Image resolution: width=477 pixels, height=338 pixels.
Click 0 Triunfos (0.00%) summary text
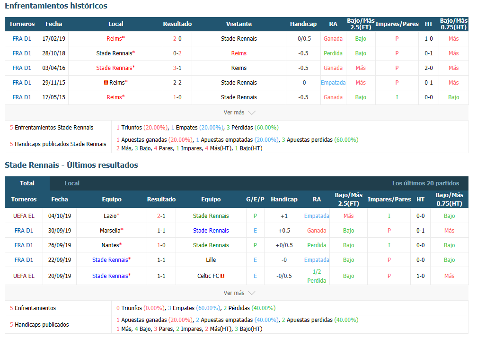(141, 308)
